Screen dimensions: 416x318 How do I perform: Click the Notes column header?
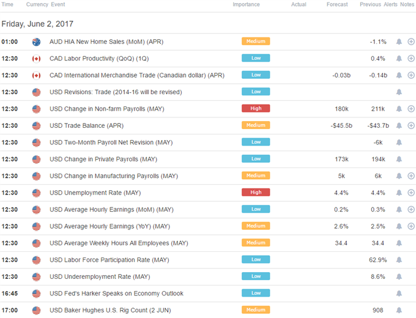[x=407, y=4]
